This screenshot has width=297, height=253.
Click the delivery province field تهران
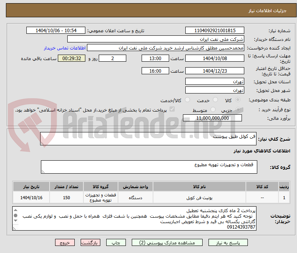coord(215,82)
